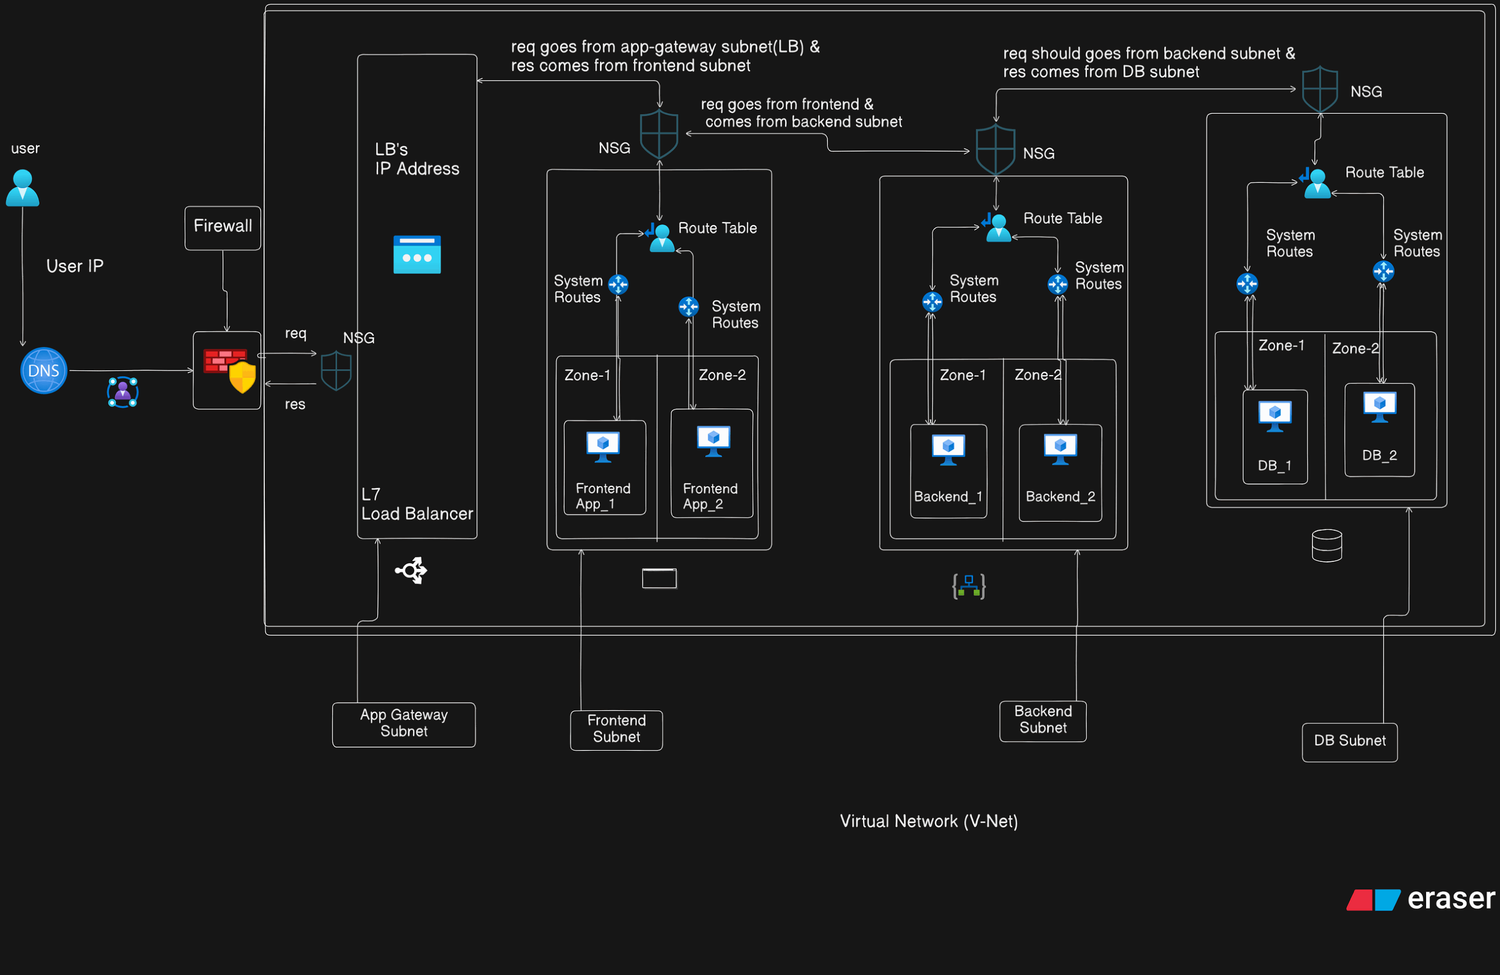Click the NSG shield above backend subnet
Image resolution: width=1500 pixels, height=975 pixels.
point(995,150)
